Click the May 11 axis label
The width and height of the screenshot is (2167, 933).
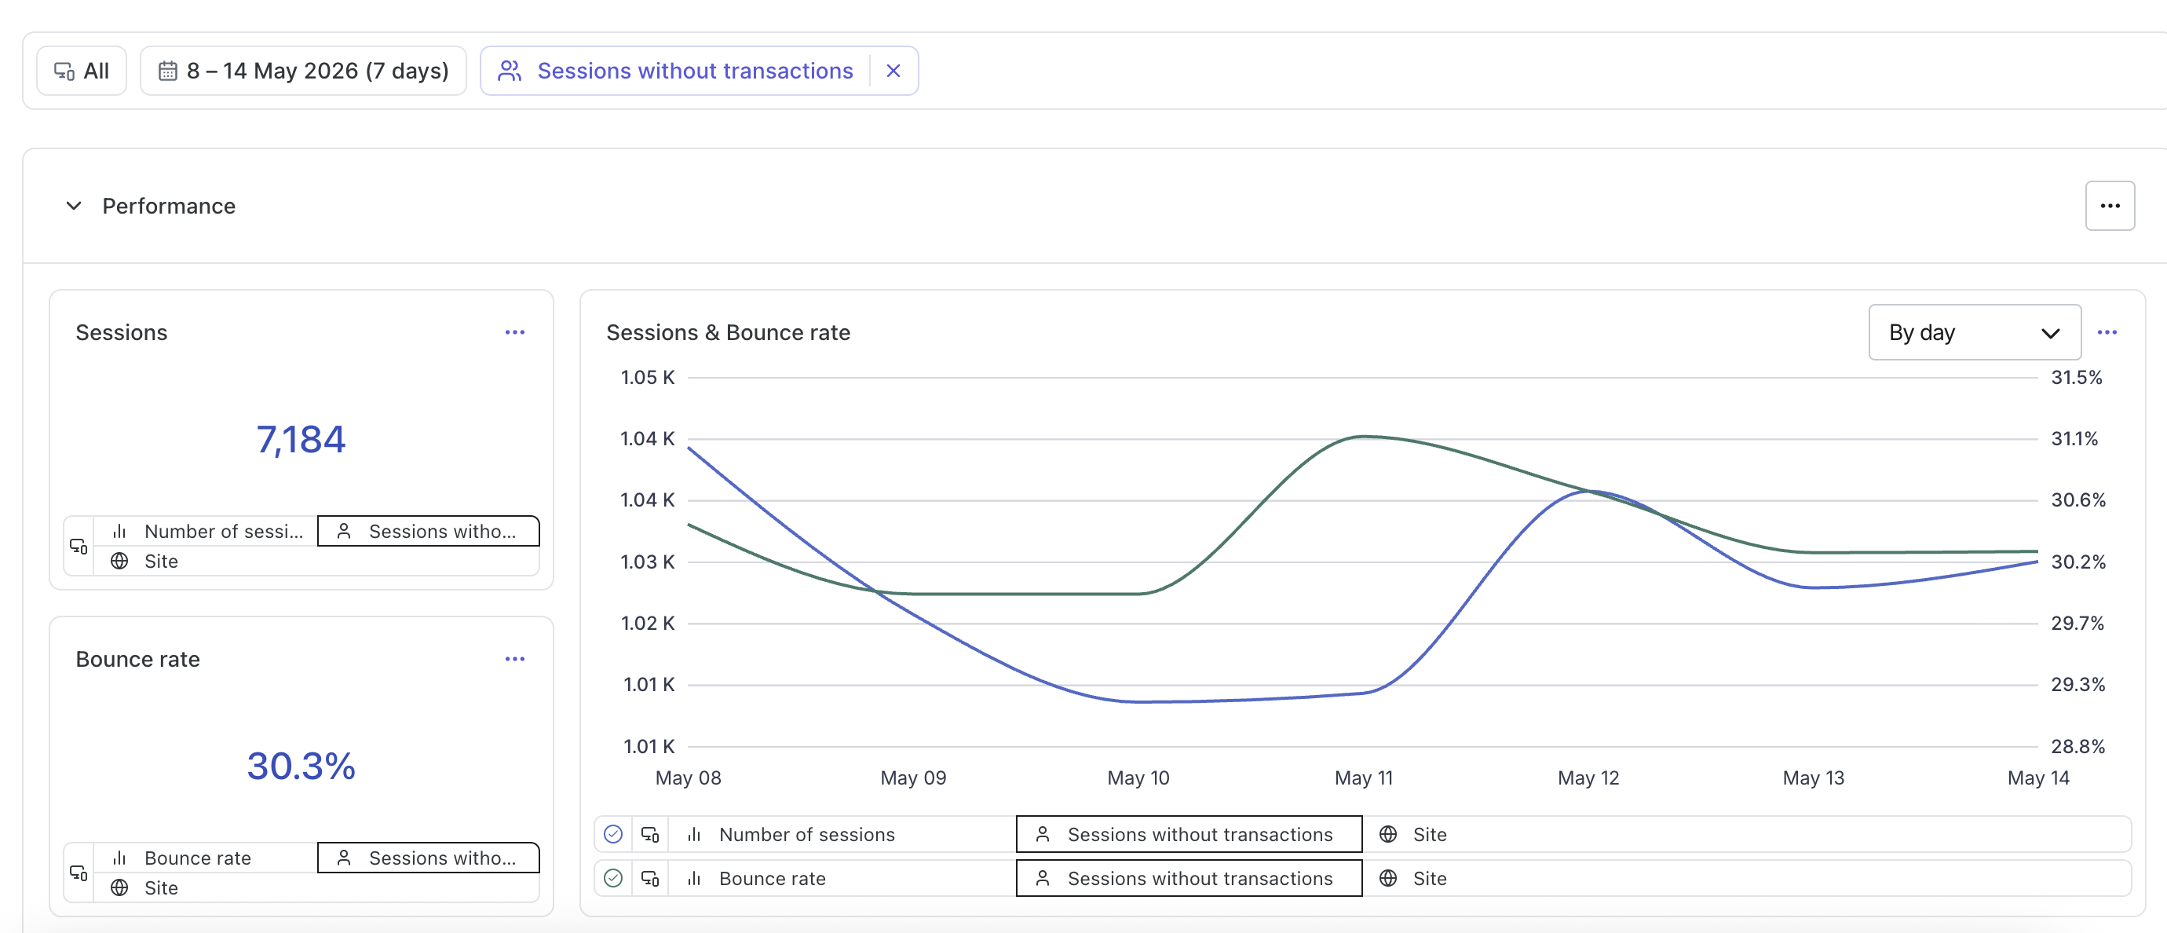tap(1364, 777)
